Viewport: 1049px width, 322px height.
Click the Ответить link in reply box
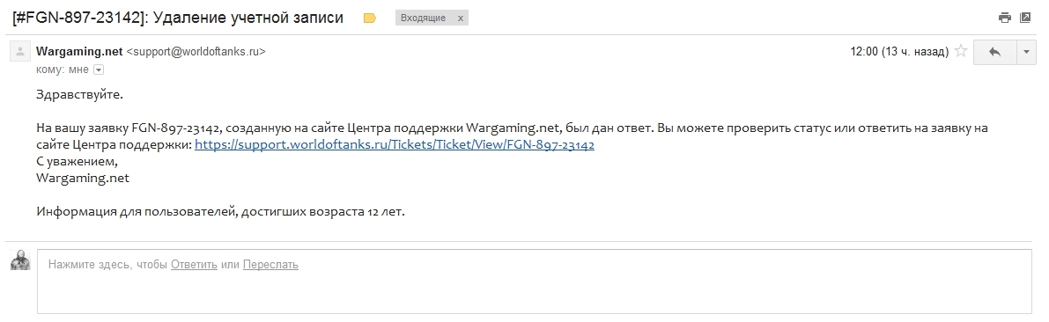194,265
